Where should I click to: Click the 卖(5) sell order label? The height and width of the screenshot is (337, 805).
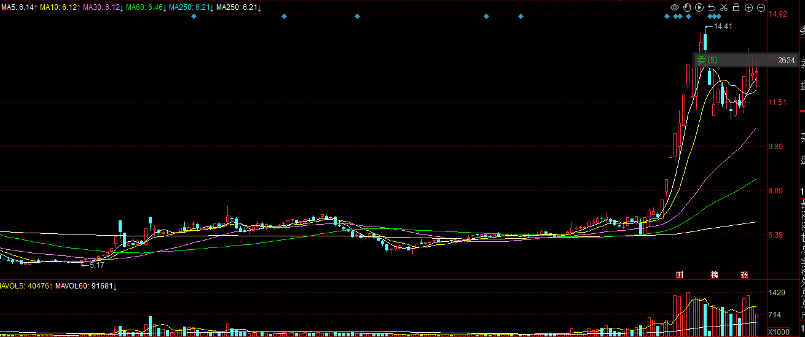coord(707,60)
